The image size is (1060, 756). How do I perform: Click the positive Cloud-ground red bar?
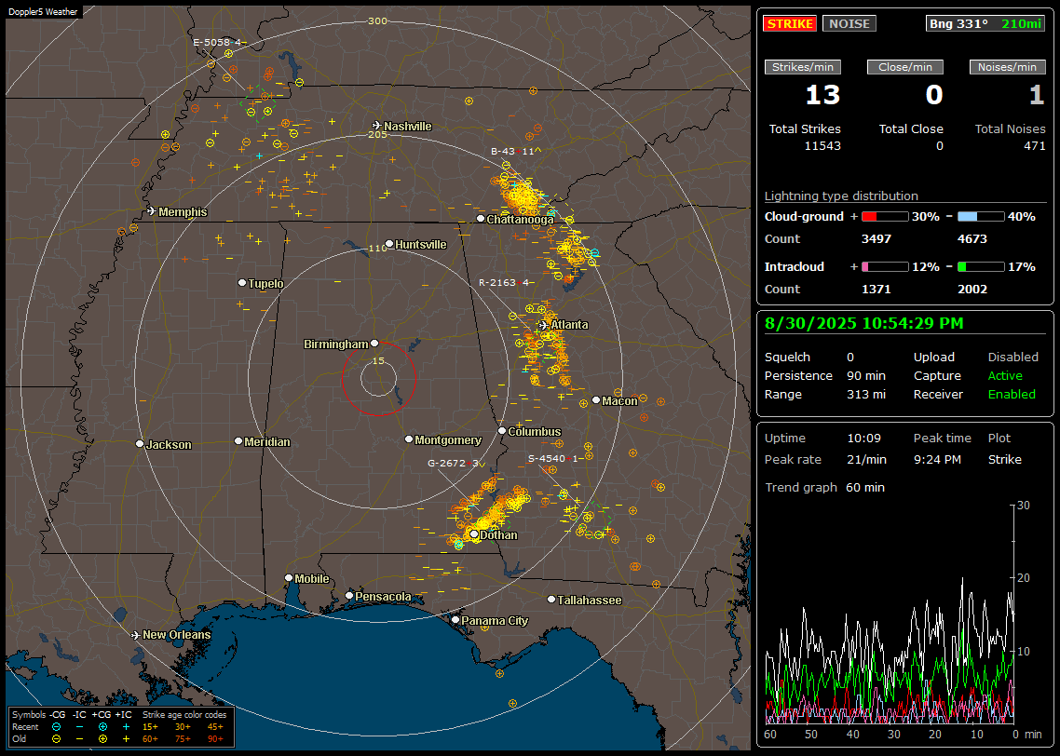pyautogui.click(x=885, y=217)
